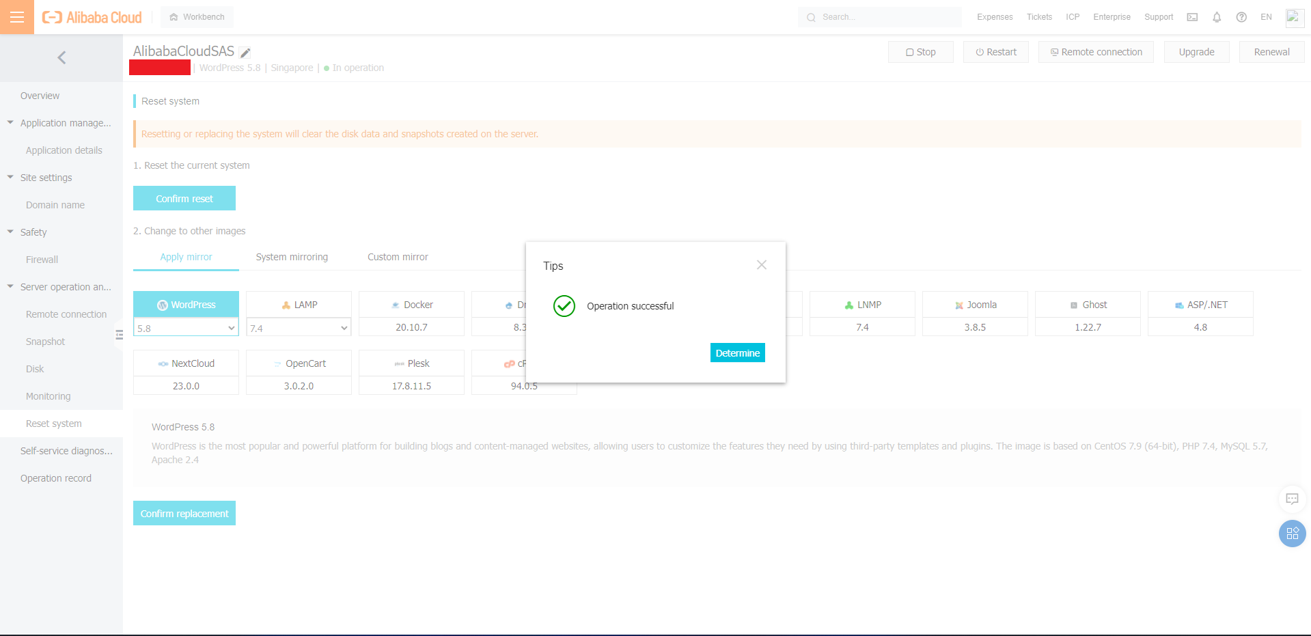Open Overview in the sidebar

(61, 96)
